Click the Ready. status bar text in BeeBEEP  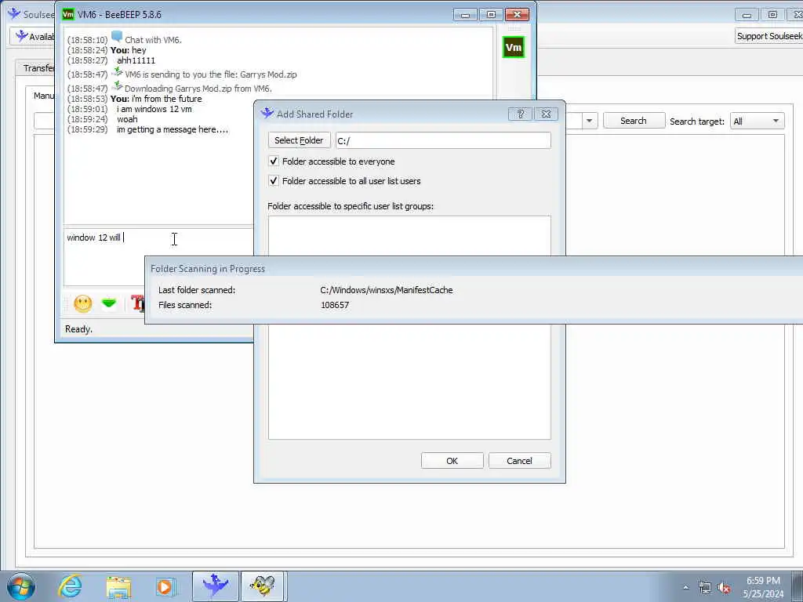click(x=79, y=329)
